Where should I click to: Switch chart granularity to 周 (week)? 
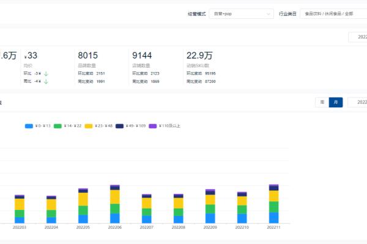322,102
